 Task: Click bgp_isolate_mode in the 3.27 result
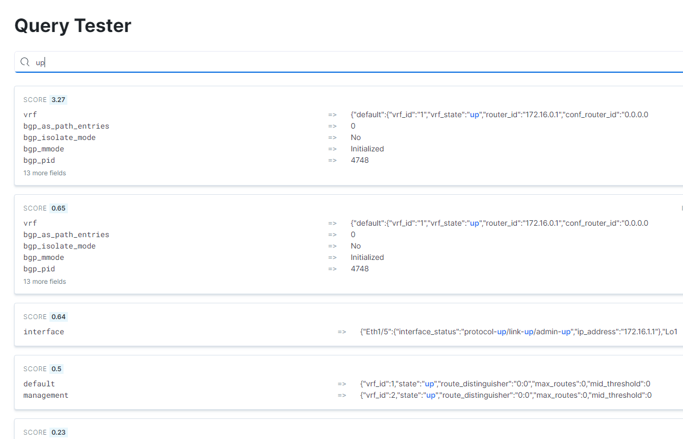click(60, 137)
